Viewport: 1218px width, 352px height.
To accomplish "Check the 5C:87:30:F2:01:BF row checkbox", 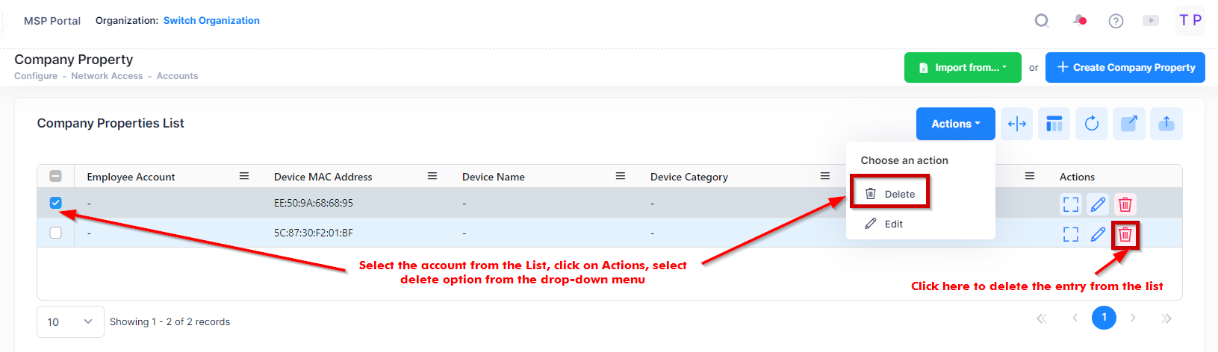I will tap(55, 233).
